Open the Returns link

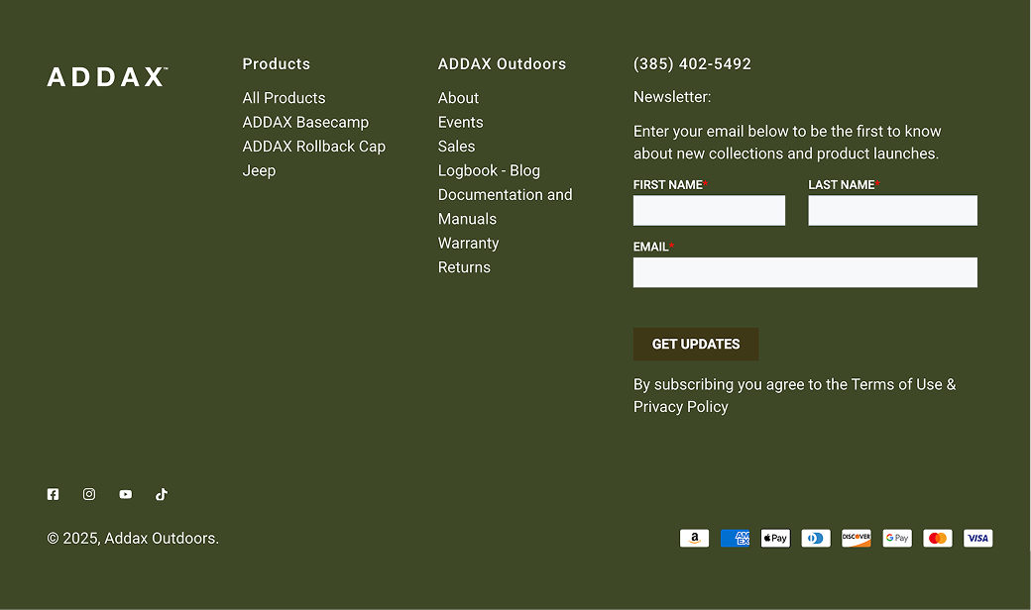tap(464, 267)
